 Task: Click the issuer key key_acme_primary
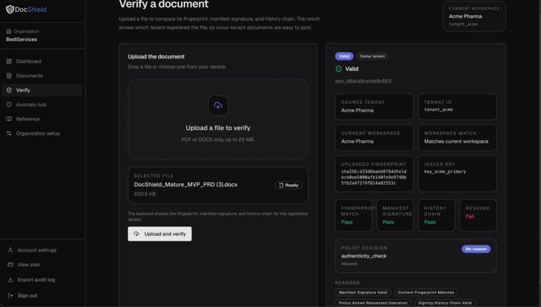pos(445,172)
